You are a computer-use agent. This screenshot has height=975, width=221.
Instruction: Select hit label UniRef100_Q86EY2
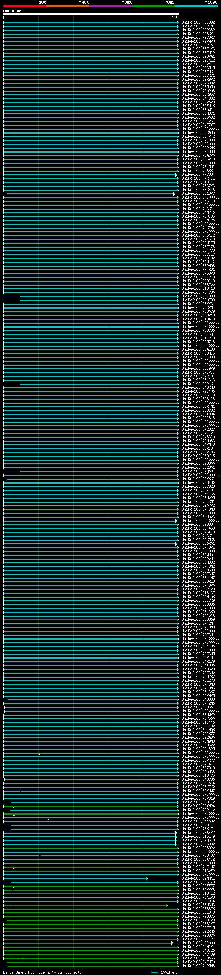point(198,833)
